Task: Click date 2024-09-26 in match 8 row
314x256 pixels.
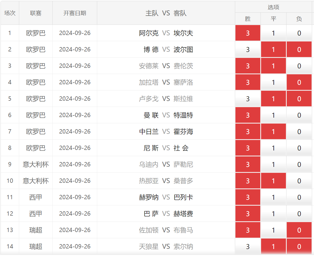Action: (x=75, y=148)
